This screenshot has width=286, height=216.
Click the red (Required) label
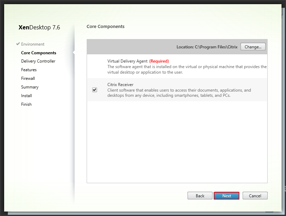coord(159,61)
